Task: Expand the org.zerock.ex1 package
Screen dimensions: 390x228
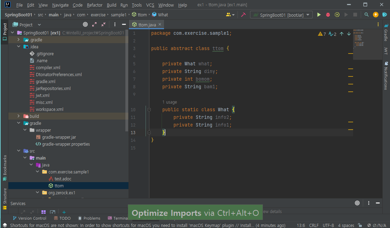Action: [x=37, y=193]
